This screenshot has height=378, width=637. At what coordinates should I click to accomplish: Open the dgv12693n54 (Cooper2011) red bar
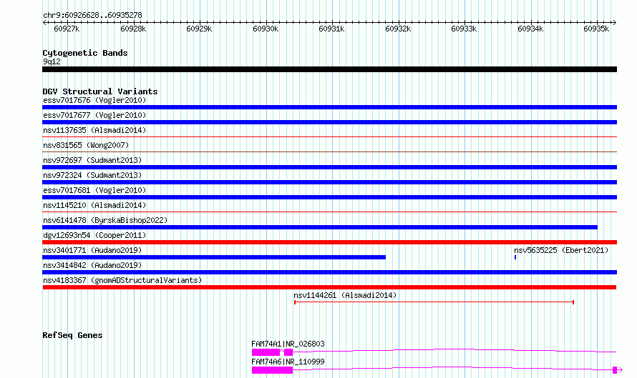[x=329, y=242]
